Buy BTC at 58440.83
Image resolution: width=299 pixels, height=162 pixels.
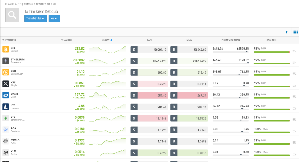tap(189, 50)
